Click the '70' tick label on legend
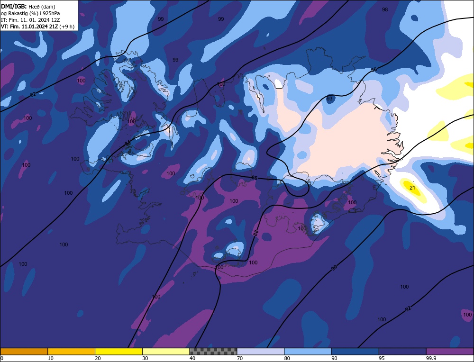 (x=240, y=358)
